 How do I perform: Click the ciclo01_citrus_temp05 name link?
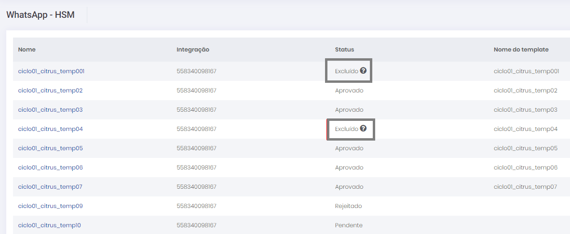pos(50,148)
